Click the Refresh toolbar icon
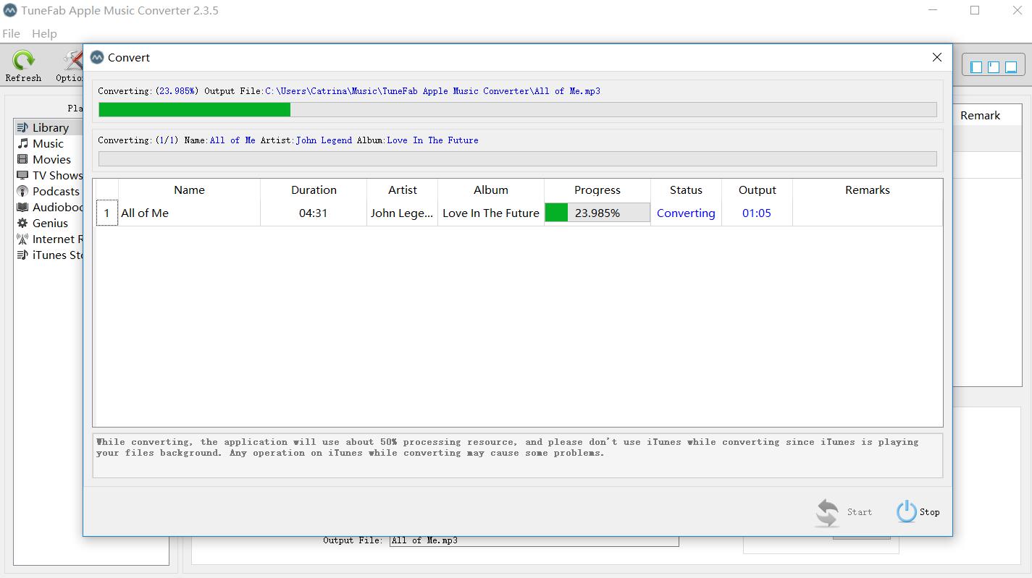The height and width of the screenshot is (578, 1032). pos(23,65)
